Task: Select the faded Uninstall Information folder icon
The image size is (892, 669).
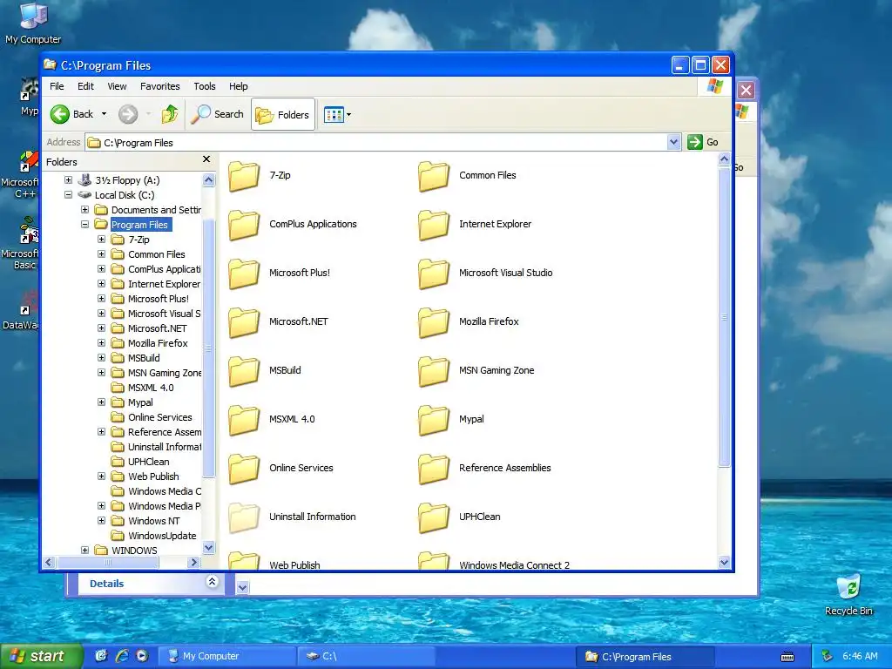Action: coord(244,517)
